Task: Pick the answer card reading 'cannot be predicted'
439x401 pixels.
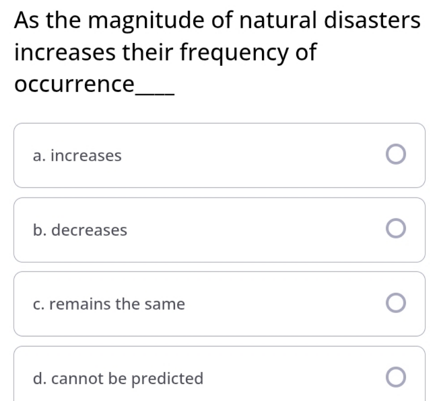Action: (219, 373)
